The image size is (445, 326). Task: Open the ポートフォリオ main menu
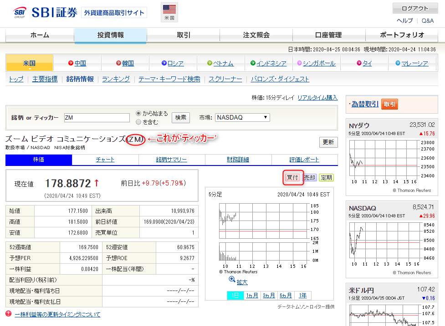(402, 35)
